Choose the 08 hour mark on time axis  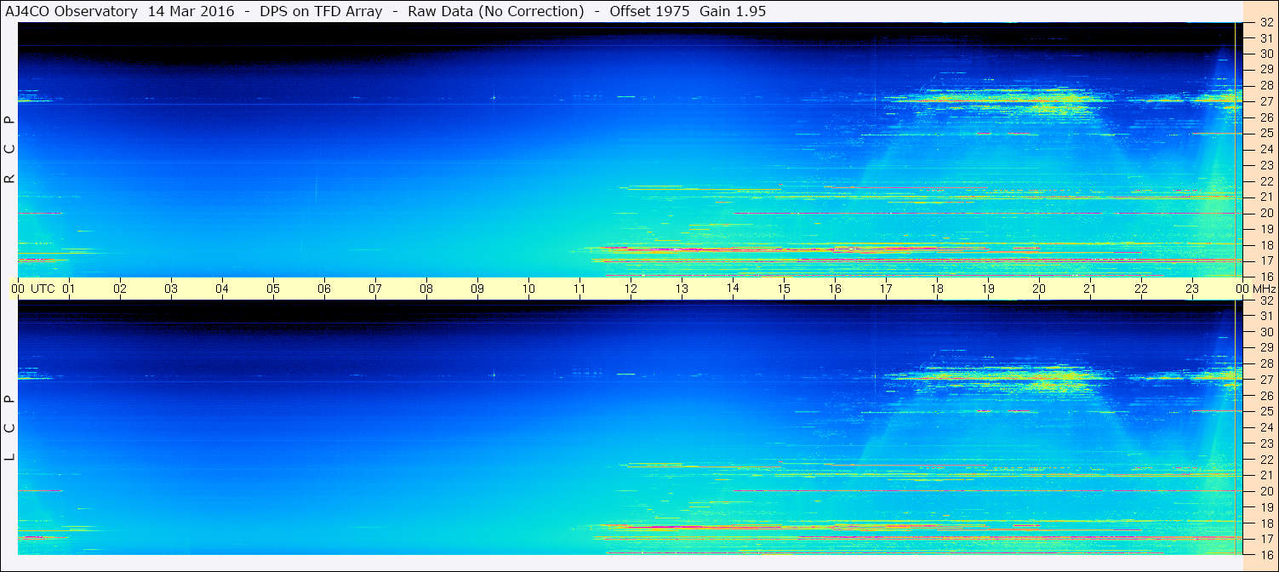[x=426, y=289]
